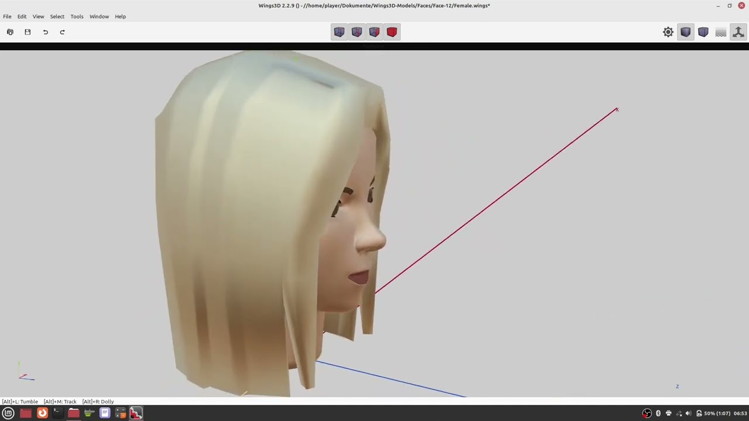Screen dimensions: 749x421
Task: Click the Open file toolbar icon
Action: (x=10, y=32)
